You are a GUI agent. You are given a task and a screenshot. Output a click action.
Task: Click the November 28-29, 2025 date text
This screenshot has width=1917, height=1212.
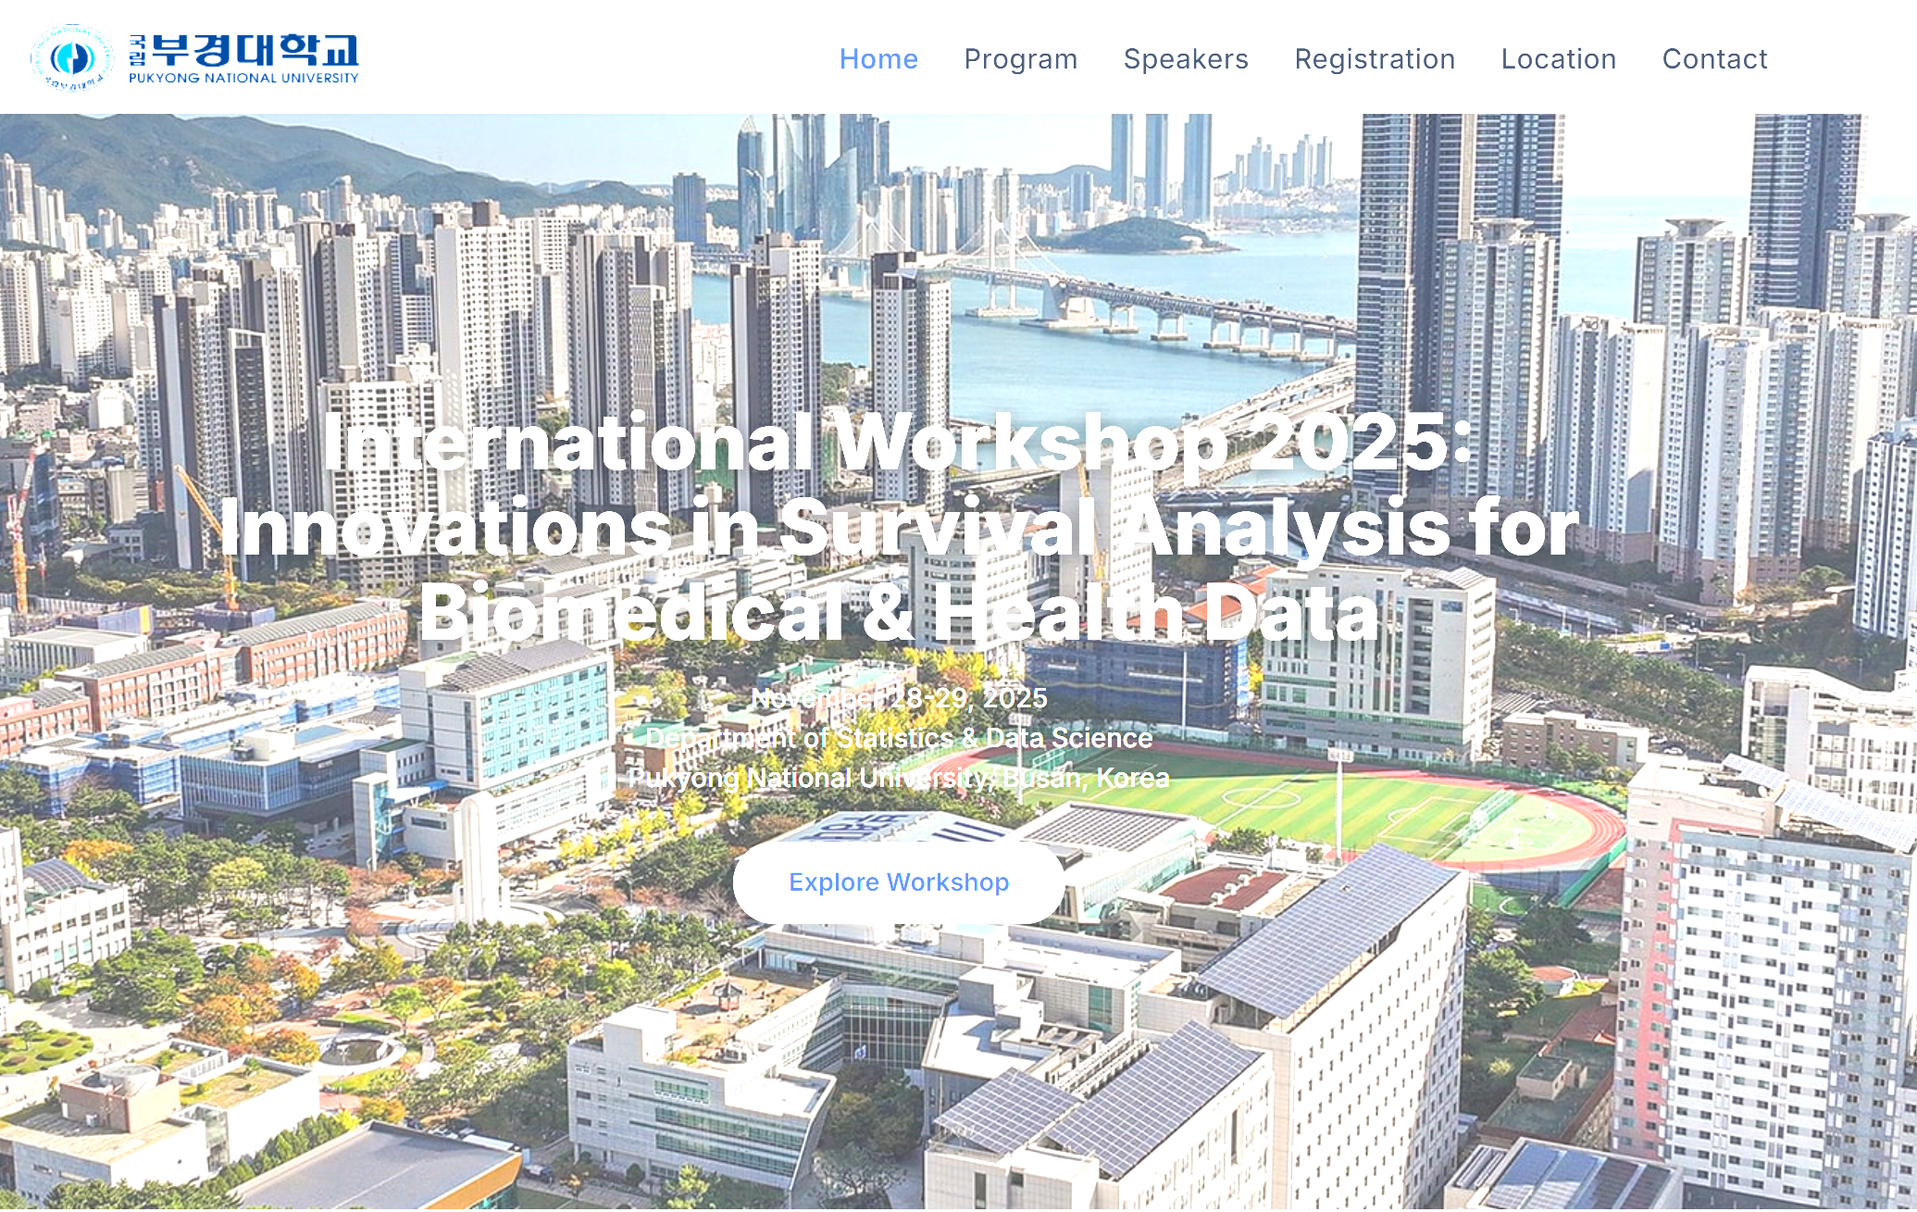coord(898,698)
